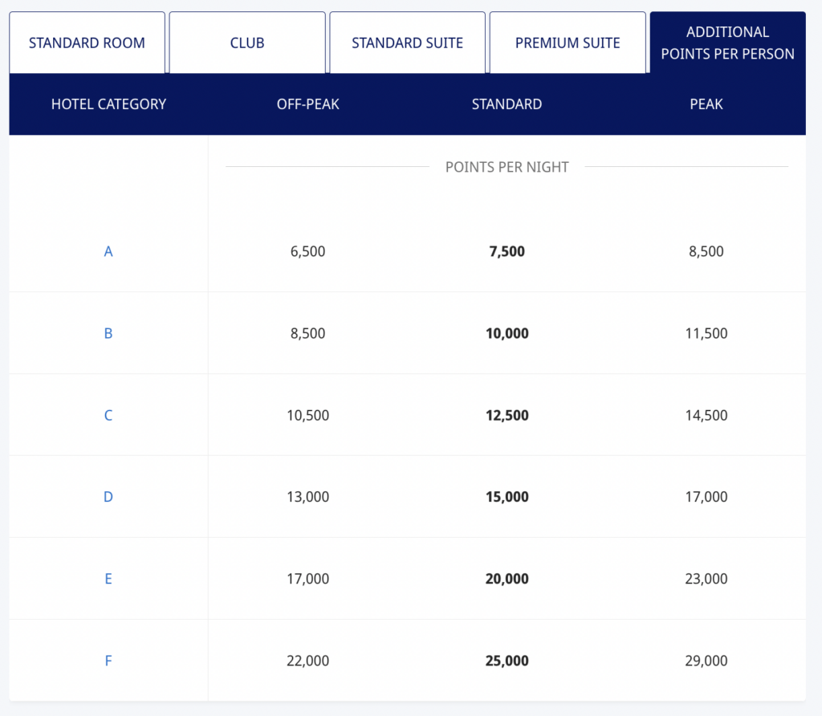Image resolution: width=822 pixels, height=716 pixels.
Task: Open the Club tab
Action: tap(247, 43)
